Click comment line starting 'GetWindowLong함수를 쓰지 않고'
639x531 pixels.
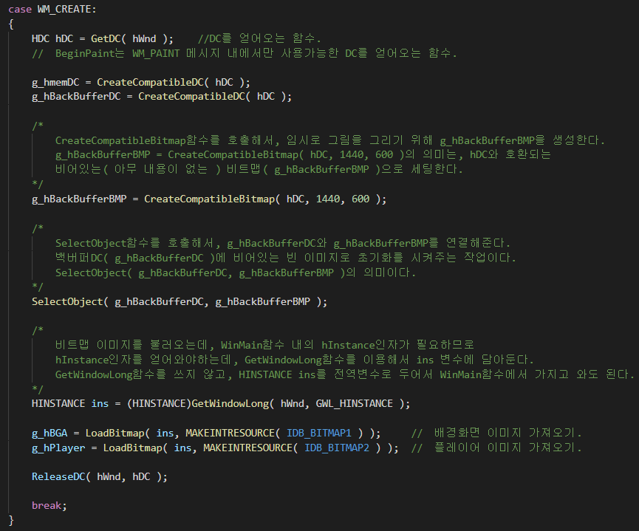point(345,374)
